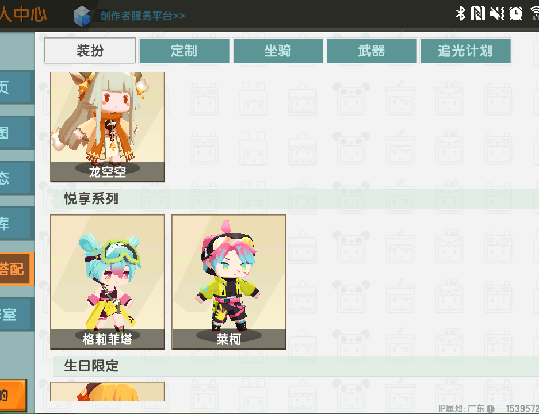Tap the Bluetooth status icon
Image resolution: width=539 pixels, height=414 pixels.
[460, 14]
